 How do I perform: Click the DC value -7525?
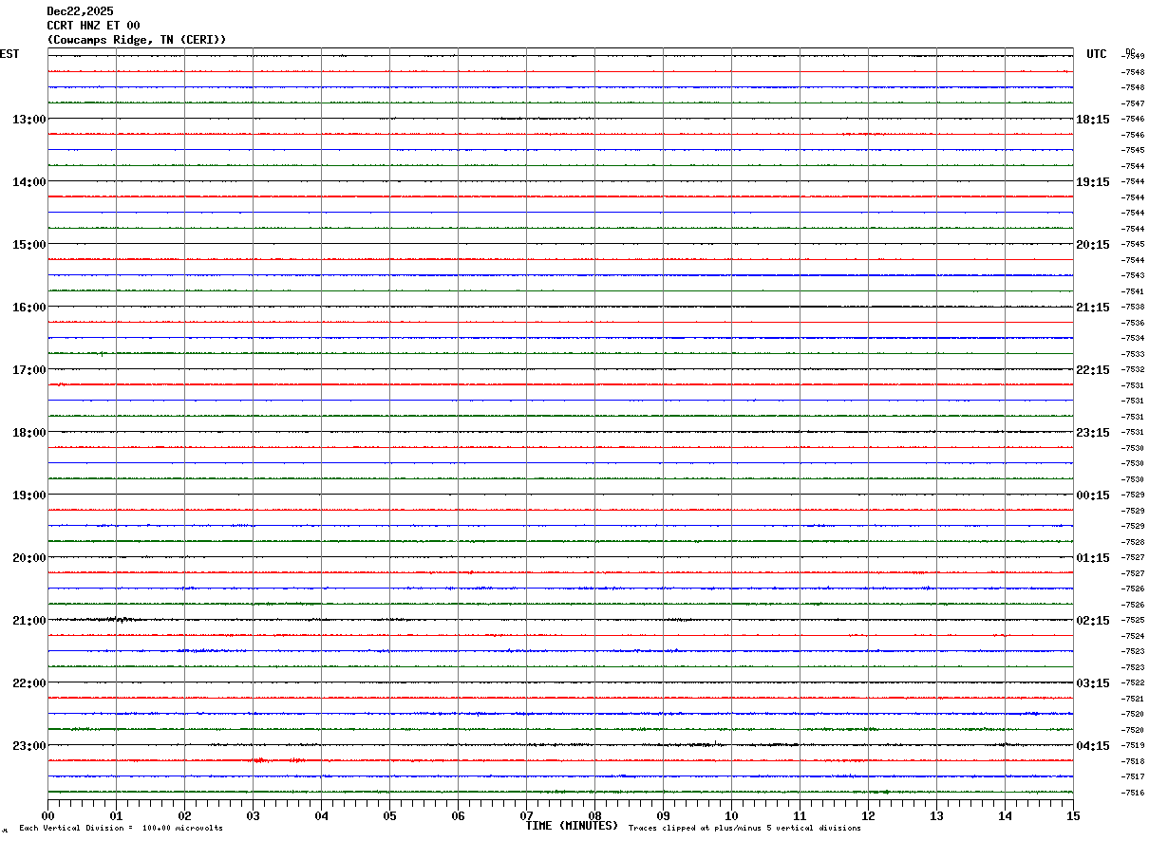pyautogui.click(x=1132, y=621)
